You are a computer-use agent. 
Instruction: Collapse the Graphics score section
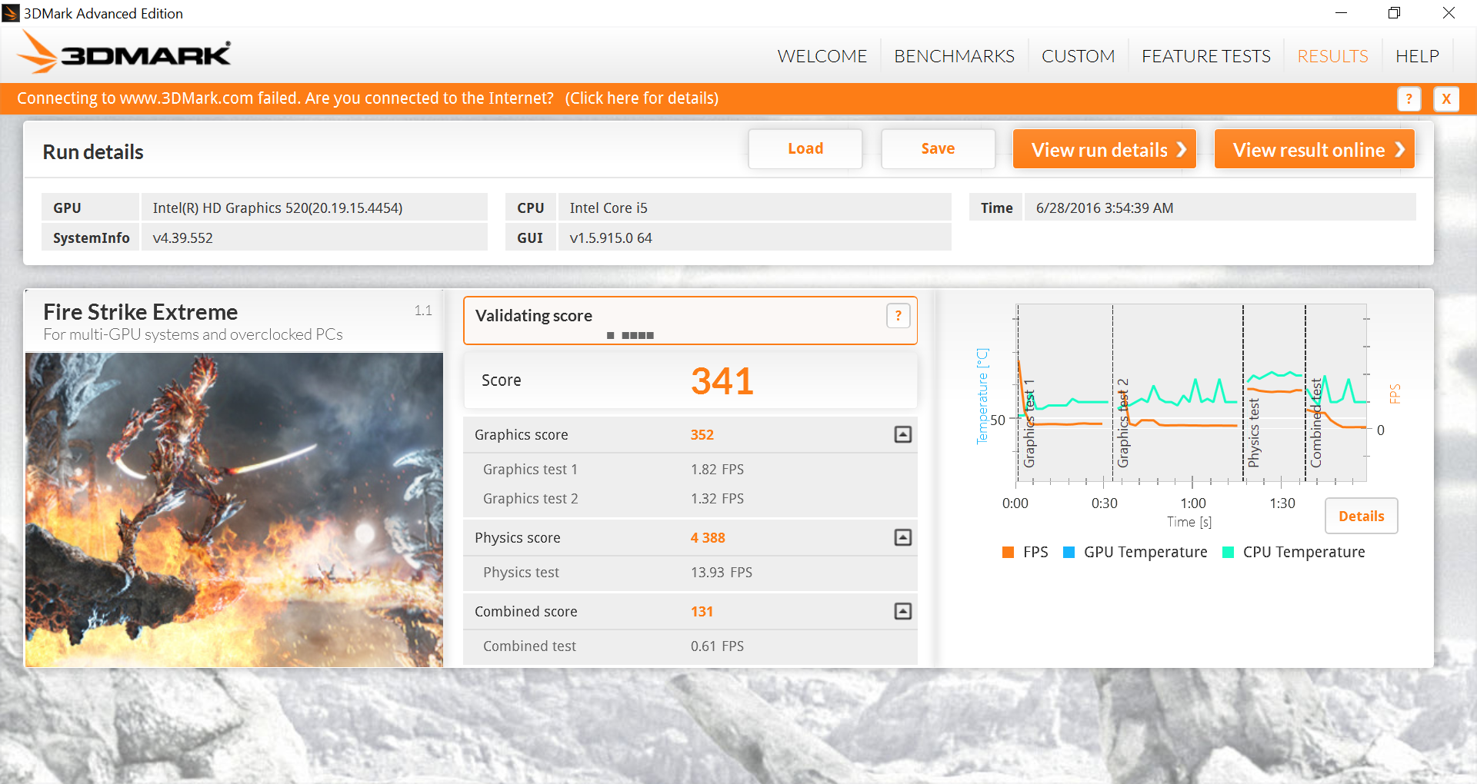pyautogui.click(x=903, y=434)
